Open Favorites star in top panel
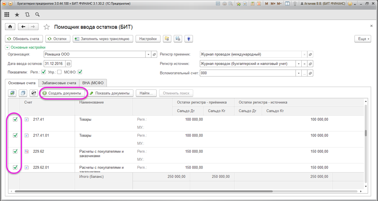 (17, 15)
